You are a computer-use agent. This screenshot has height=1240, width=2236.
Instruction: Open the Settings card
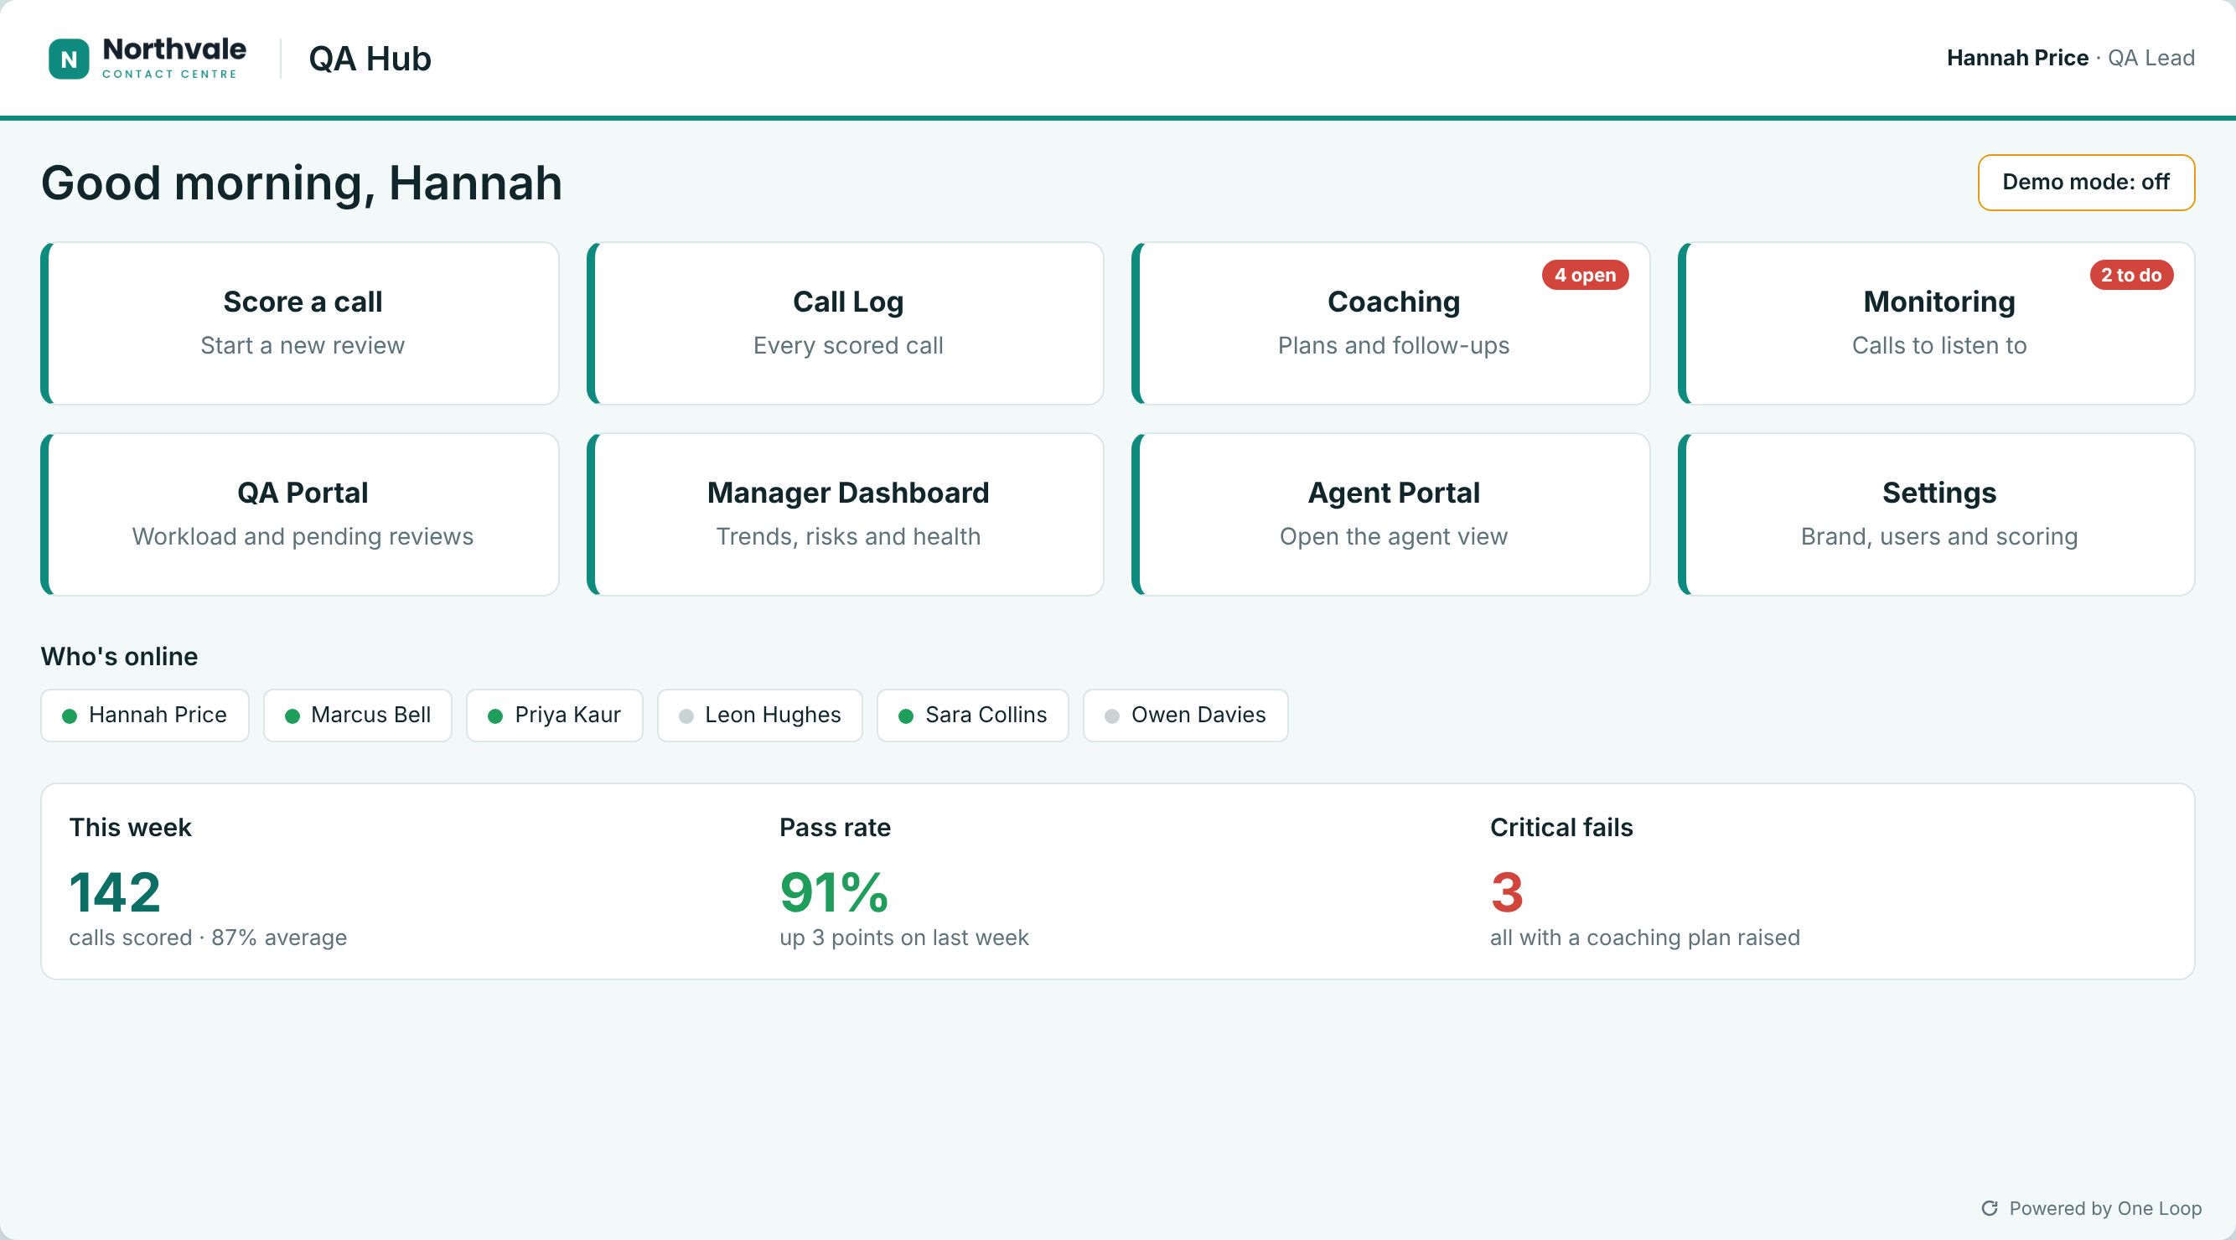(x=1937, y=514)
